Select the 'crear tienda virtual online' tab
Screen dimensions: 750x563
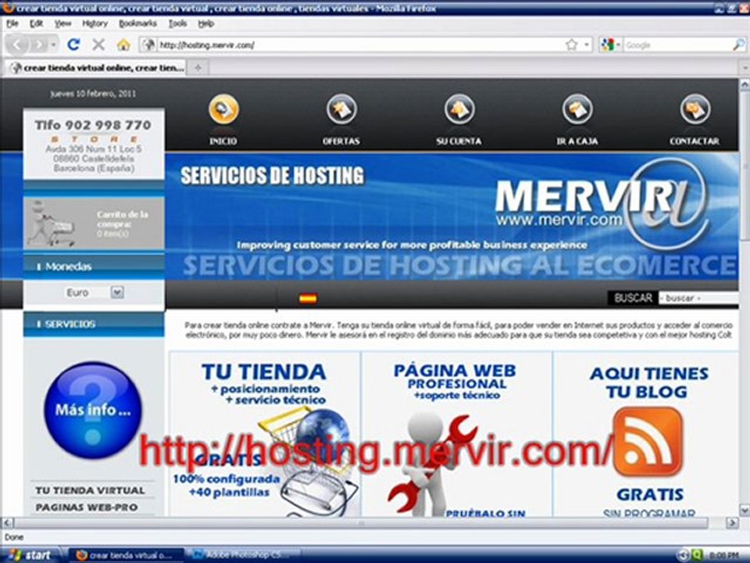(97, 68)
